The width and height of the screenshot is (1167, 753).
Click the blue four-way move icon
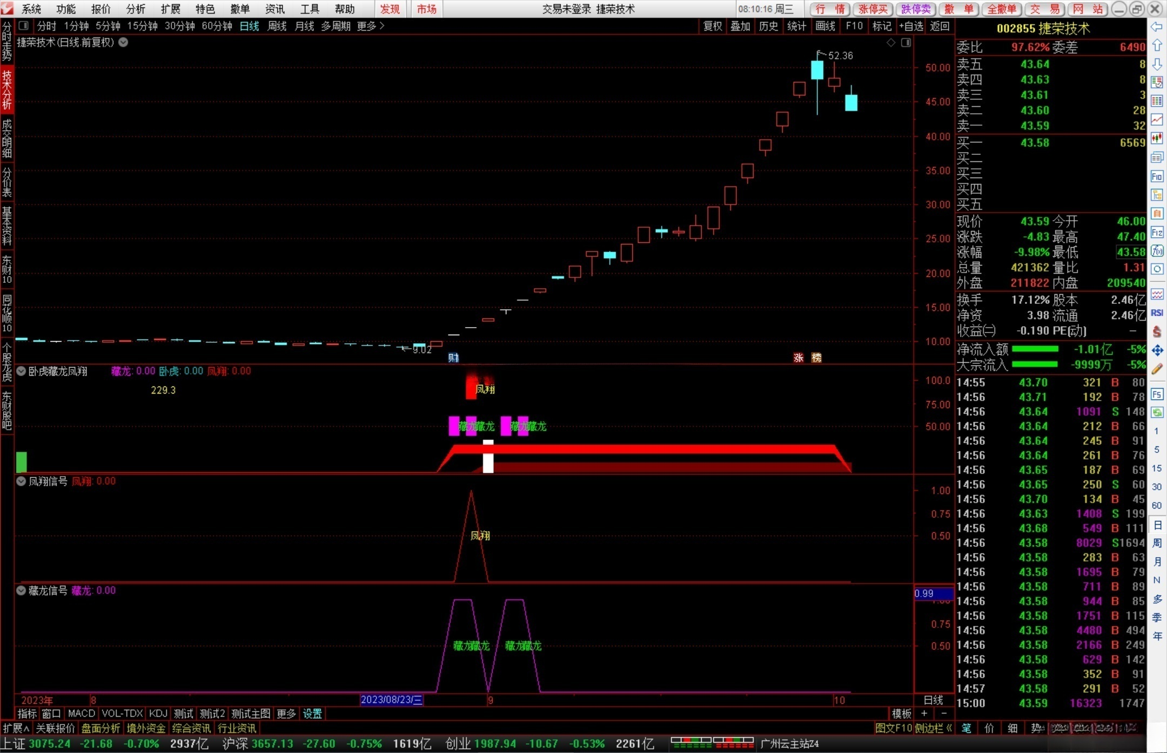(x=1157, y=350)
